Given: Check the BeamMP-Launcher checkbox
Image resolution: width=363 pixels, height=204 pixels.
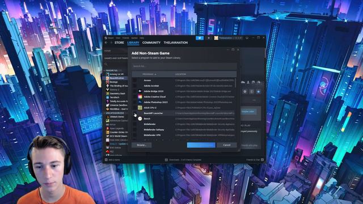Looking at the screenshot, I should click(x=134, y=113).
